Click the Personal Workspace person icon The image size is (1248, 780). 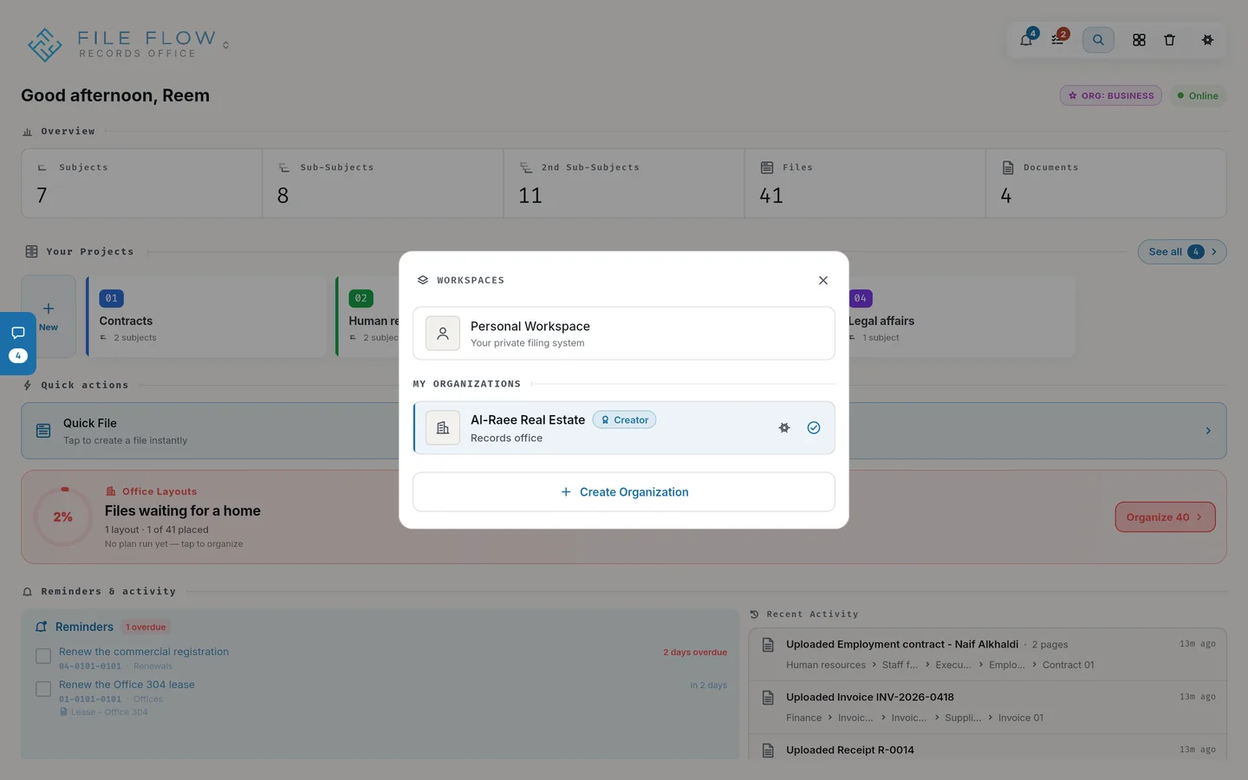(x=443, y=333)
